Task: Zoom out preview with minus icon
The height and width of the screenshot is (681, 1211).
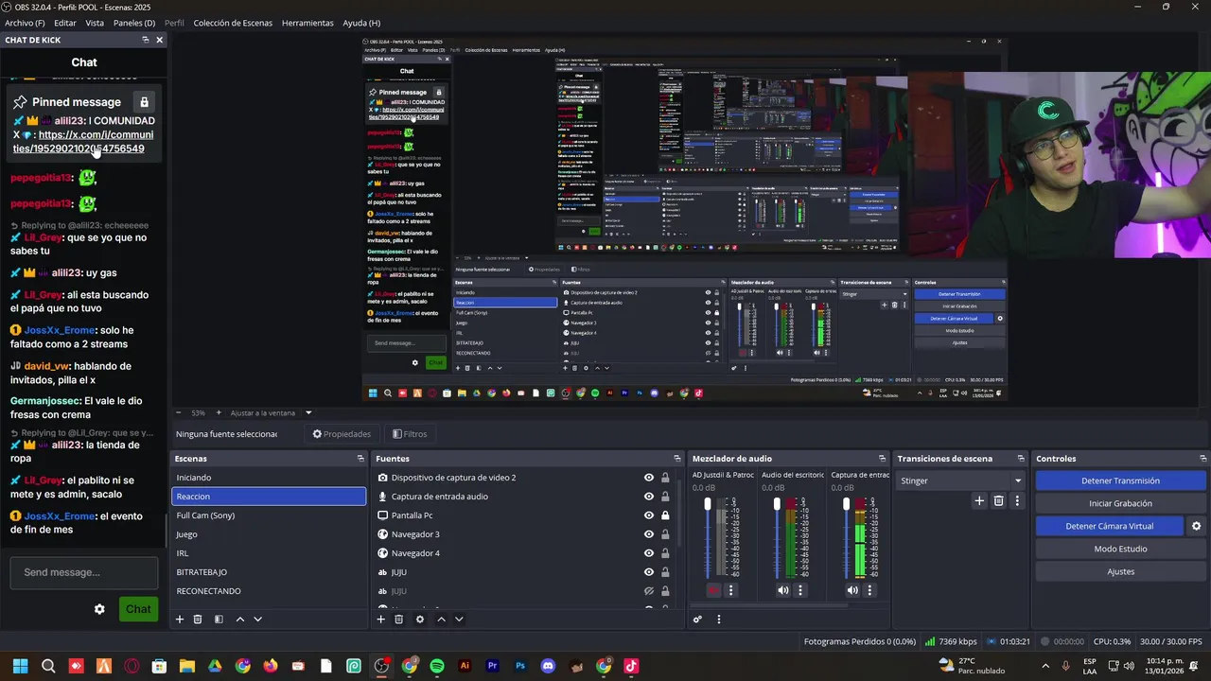Action: coord(179,412)
